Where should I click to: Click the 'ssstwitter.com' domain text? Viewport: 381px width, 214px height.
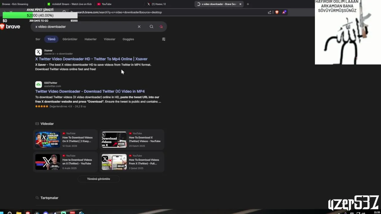point(52,86)
